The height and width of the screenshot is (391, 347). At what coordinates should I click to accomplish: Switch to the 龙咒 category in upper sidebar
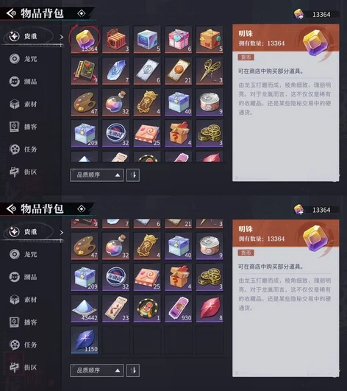(x=24, y=59)
